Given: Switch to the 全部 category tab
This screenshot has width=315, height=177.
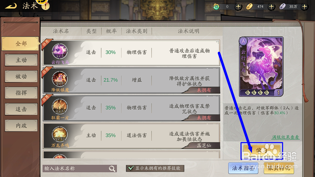Looking at the screenshot, I should [21, 44].
